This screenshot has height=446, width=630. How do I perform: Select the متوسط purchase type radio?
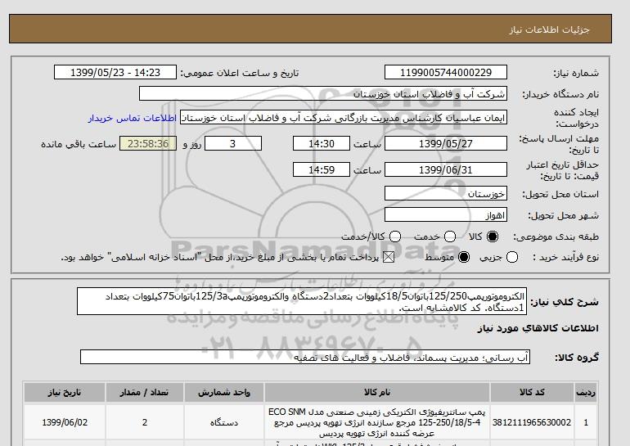tap(464, 257)
